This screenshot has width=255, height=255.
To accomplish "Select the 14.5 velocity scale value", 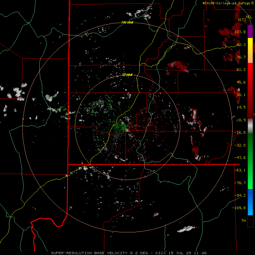I will [241, 107].
